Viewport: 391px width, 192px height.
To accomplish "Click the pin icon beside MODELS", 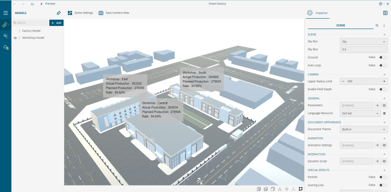I will point(58,13).
